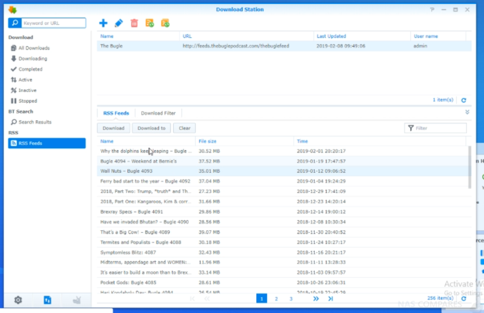484x313 pixels.
Task: Update all RSS feeds with the second orange icon
Action: pos(165,23)
